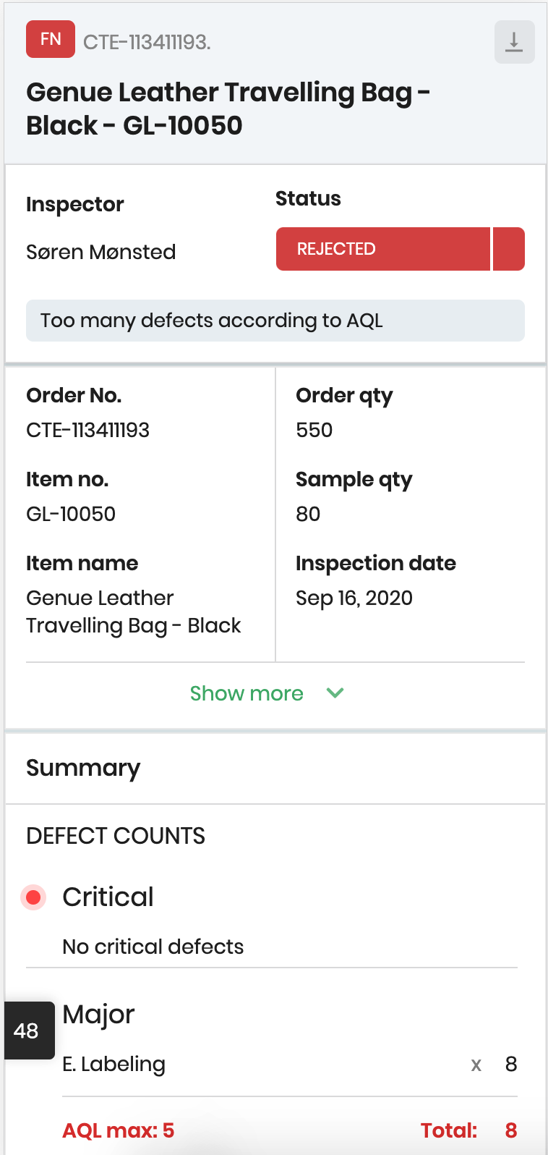Click the red Total defect counter

[x=510, y=1130]
